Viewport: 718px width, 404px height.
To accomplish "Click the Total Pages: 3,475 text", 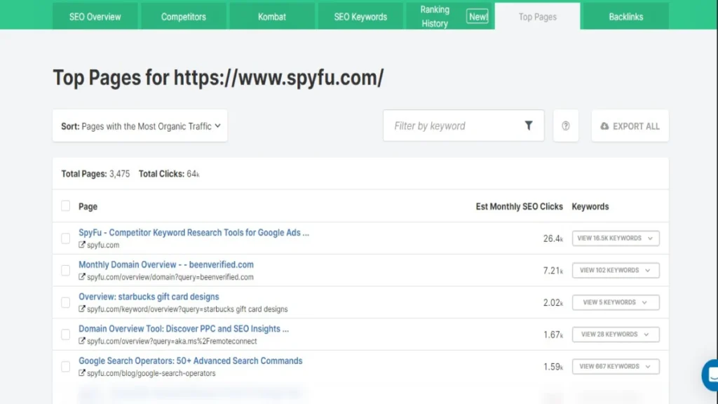I will (95, 174).
